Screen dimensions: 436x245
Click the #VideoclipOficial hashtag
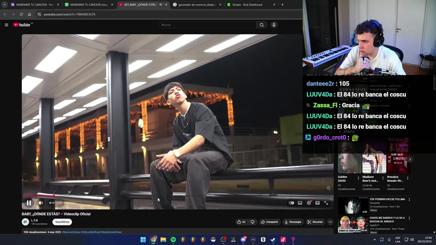point(90,232)
